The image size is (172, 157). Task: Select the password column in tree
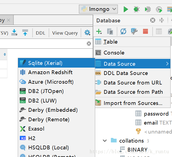(x=156, y=114)
